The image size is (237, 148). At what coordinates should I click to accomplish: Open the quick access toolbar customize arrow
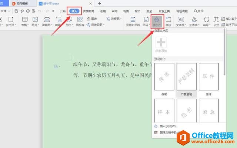(x=53, y=11)
